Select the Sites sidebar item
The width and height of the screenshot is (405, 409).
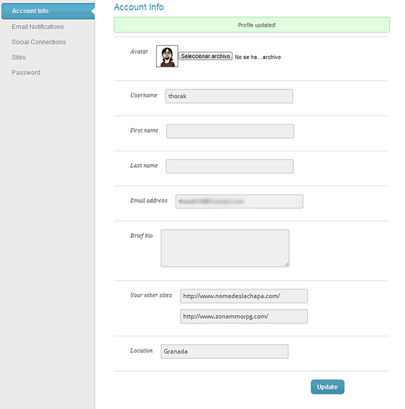coord(19,57)
